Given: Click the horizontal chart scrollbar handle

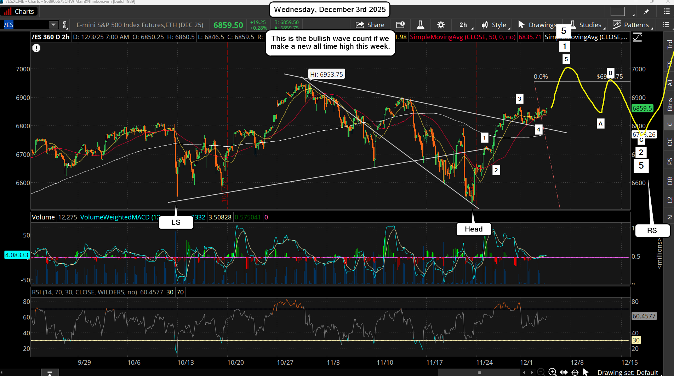Looking at the screenshot, I should click(479, 372).
